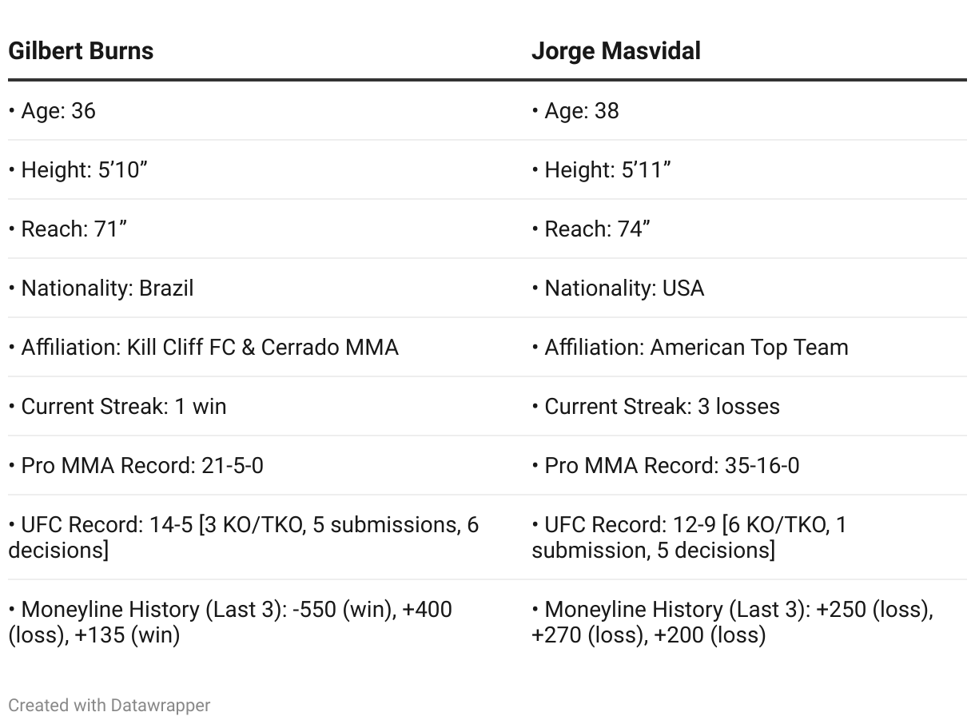Image resolution: width=975 pixels, height=724 pixels.
Task: Select Jorge Masvidal's Age: 38 cell
Action: click(749, 110)
